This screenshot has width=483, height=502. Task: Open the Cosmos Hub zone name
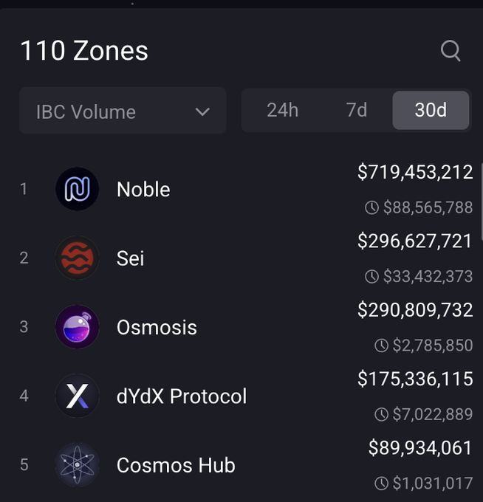pos(176,466)
